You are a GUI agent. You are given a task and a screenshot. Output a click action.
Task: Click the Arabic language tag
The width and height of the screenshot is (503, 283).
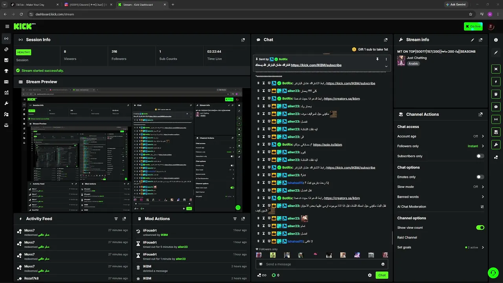(x=413, y=64)
